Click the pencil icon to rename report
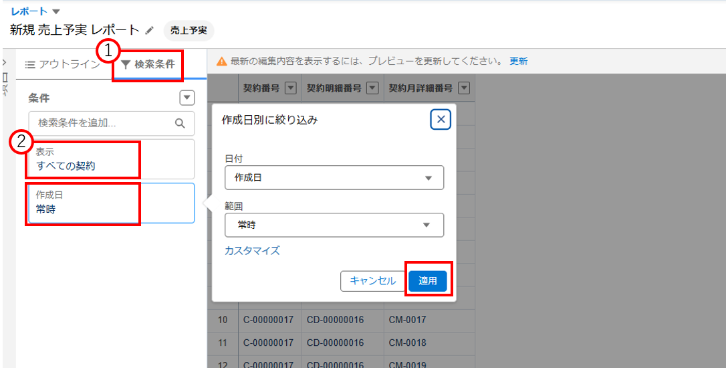This screenshot has height=368, width=726. click(150, 30)
